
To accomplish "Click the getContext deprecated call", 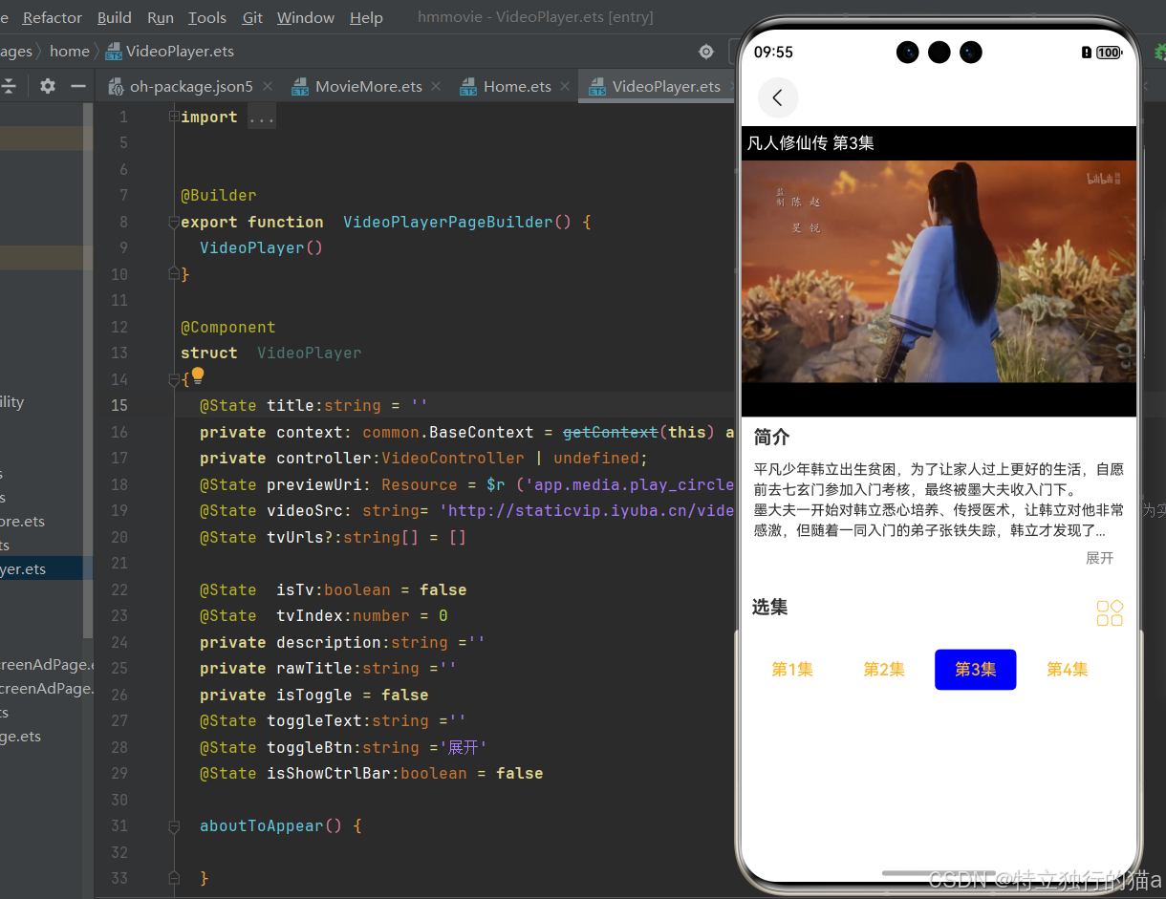I will [x=610, y=432].
